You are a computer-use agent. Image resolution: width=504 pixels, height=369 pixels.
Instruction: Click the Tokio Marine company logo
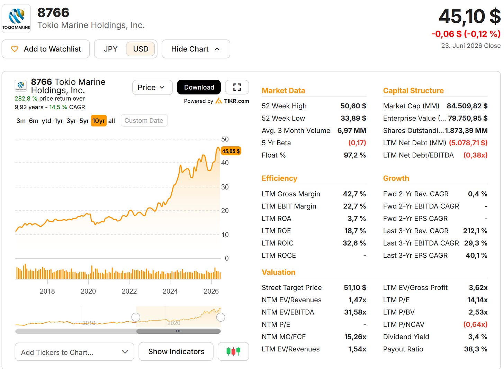[16, 19]
